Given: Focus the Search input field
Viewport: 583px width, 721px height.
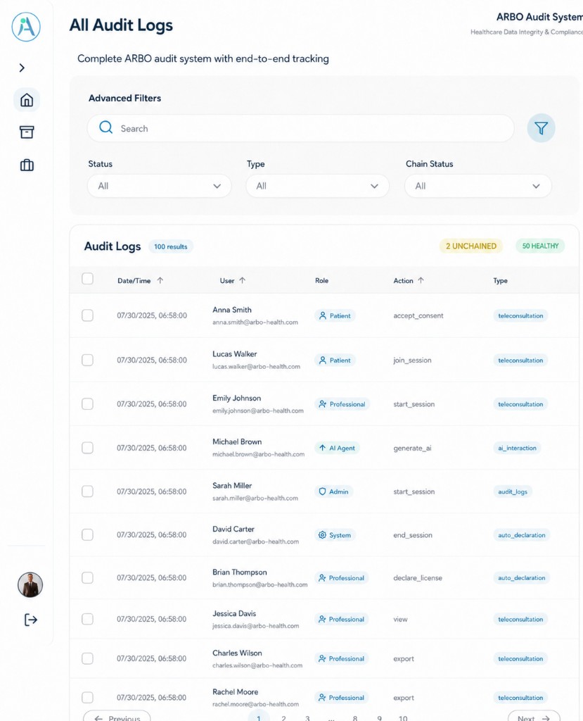Looking at the screenshot, I should [x=300, y=128].
